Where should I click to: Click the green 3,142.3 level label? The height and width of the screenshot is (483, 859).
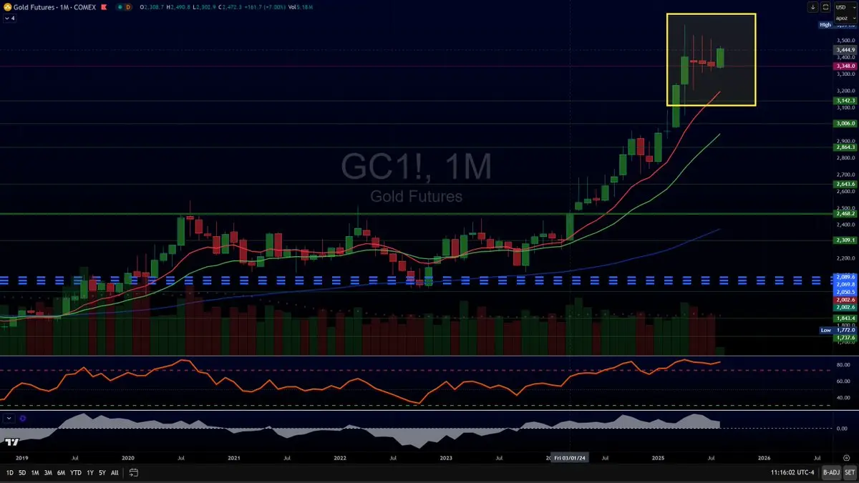click(x=845, y=101)
